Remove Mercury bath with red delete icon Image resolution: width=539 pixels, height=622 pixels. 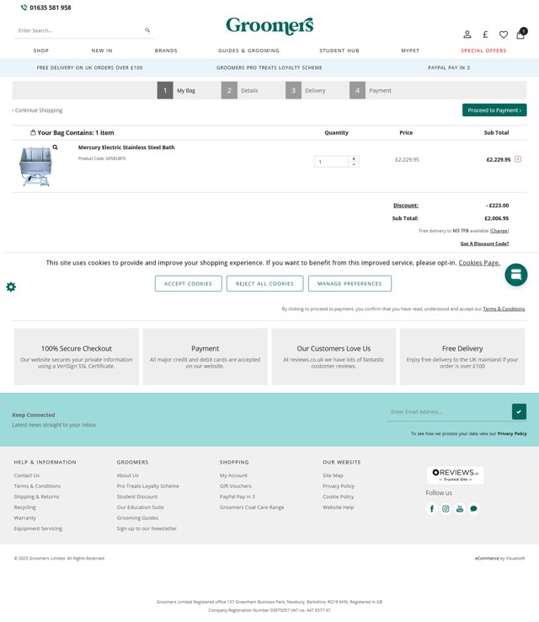point(518,159)
